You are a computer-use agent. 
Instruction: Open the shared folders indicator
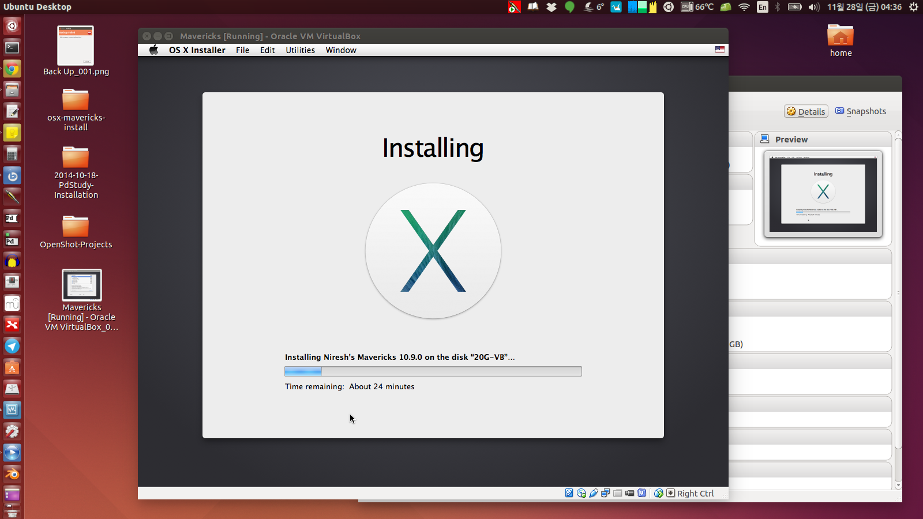pyautogui.click(x=618, y=493)
